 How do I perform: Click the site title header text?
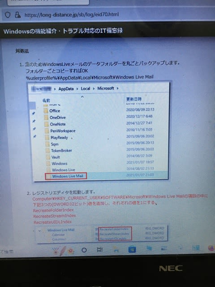(x=63, y=31)
